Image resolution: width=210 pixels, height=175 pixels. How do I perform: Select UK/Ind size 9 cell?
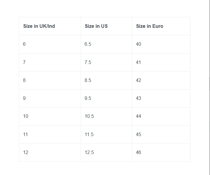pyautogui.click(x=24, y=98)
